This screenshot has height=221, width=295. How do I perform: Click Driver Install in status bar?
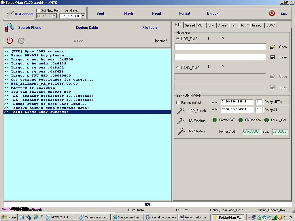coord(137,210)
